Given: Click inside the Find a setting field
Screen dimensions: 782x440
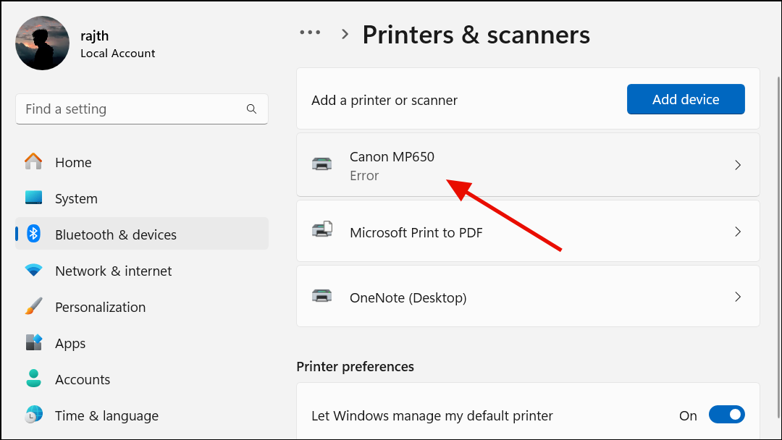Looking at the screenshot, I should (x=130, y=109).
